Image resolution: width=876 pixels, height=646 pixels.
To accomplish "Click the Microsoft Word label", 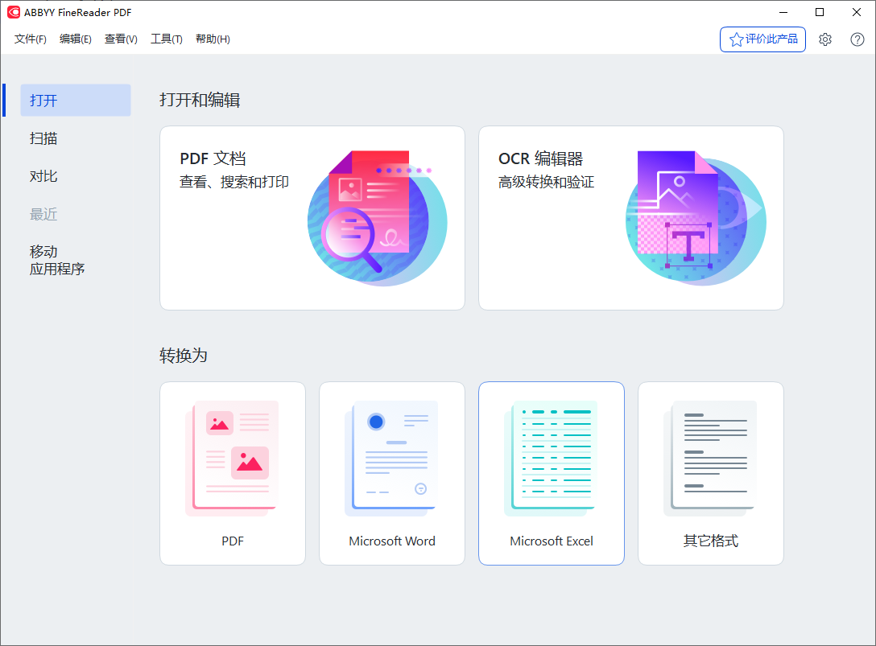I will pyautogui.click(x=391, y=541).
